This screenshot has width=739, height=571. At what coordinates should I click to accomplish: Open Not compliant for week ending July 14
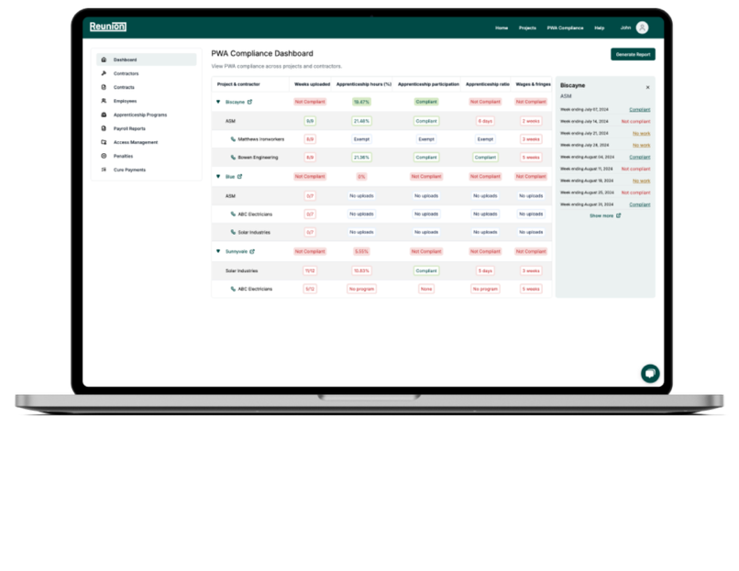pos(635,122)
